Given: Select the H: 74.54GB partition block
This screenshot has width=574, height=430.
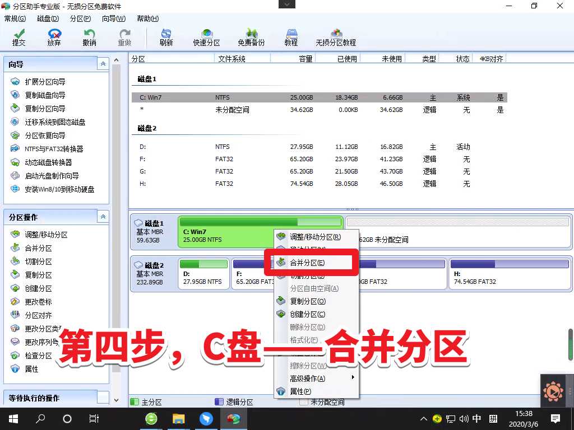Looking at the screenshot, I should [x=510, y=273].
